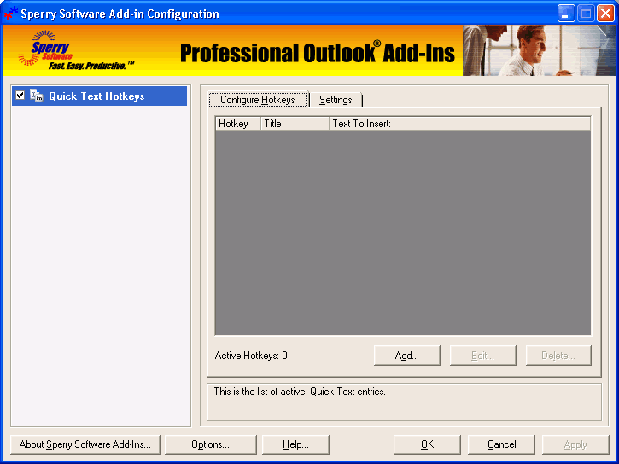
Task: Click the disabled Delete... button
Action: pos(558,356)
